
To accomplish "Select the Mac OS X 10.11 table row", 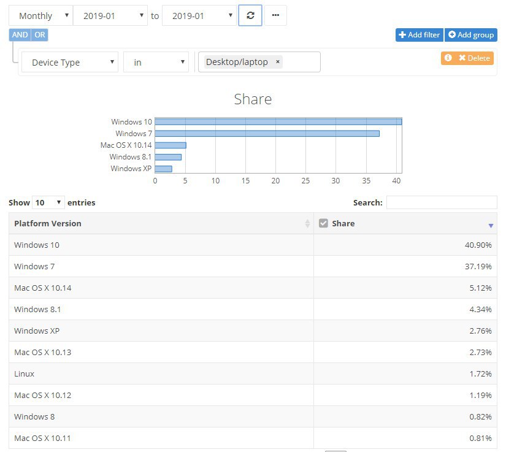I will pos(253,438).
